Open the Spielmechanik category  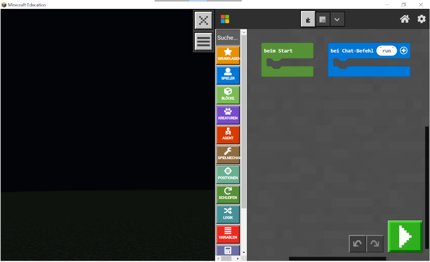(228, 155)
